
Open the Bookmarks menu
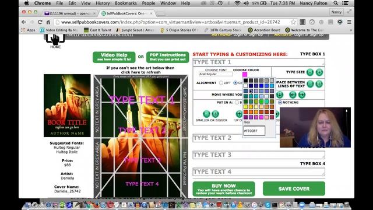(126, 3)
